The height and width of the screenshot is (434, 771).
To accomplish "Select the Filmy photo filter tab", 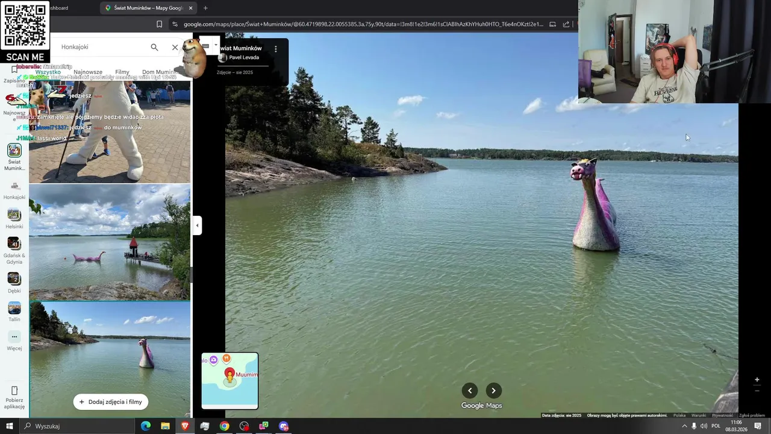I will [122, 72].
